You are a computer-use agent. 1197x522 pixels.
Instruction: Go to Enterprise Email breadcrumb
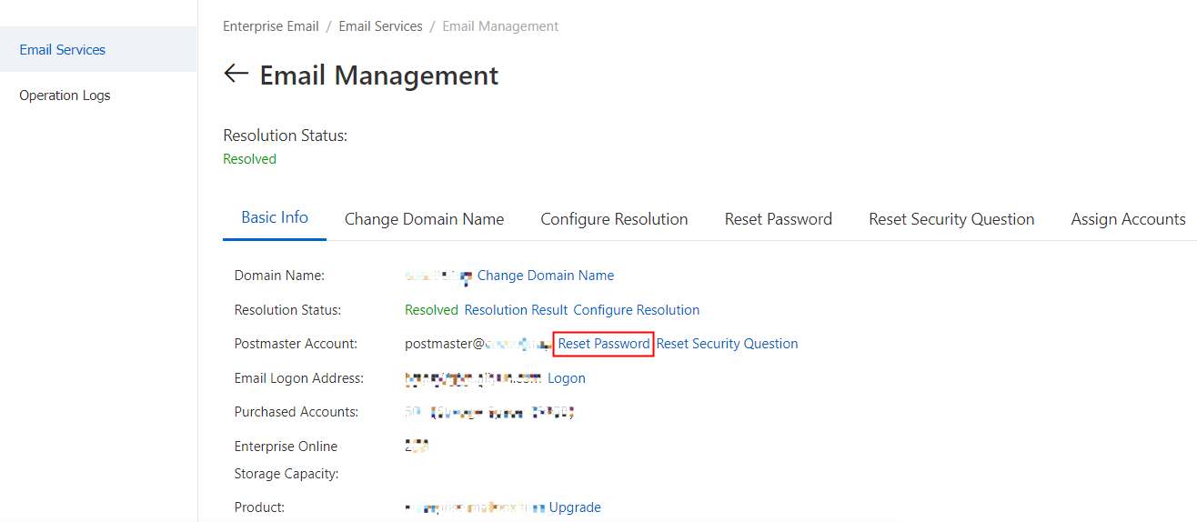(271, 26)
